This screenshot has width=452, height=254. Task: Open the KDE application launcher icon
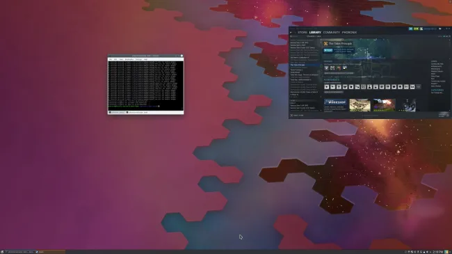pyautogui.click(x=2, y=252)
